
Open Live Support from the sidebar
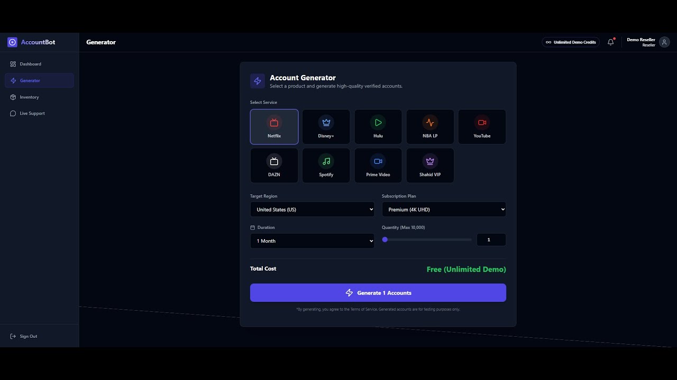[x=39, y=113]
